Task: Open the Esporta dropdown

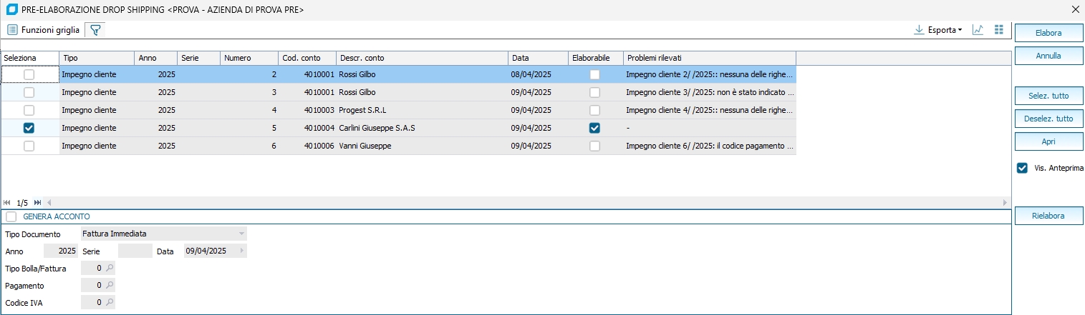Action: point(937,30)
